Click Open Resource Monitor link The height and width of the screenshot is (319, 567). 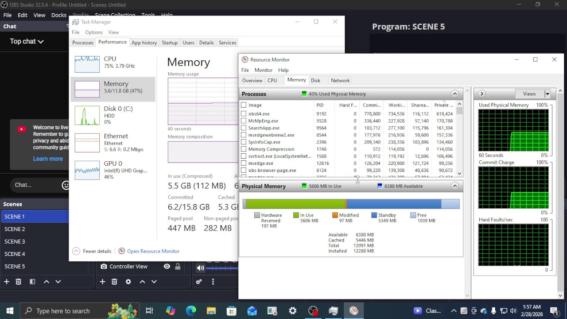(153, 251)
